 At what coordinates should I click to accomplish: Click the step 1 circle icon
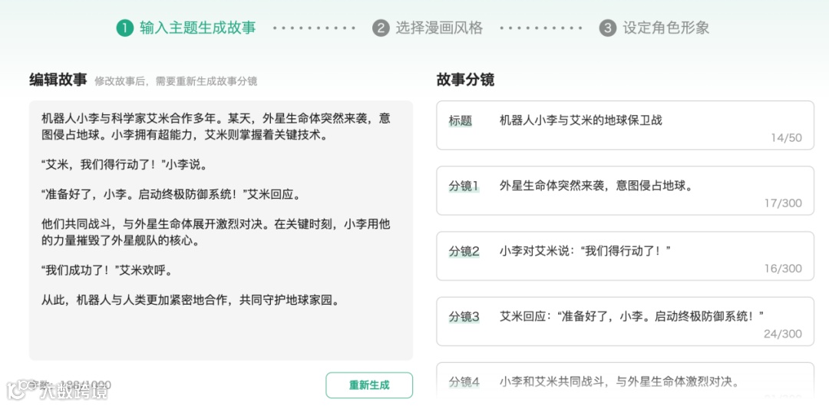125,28
